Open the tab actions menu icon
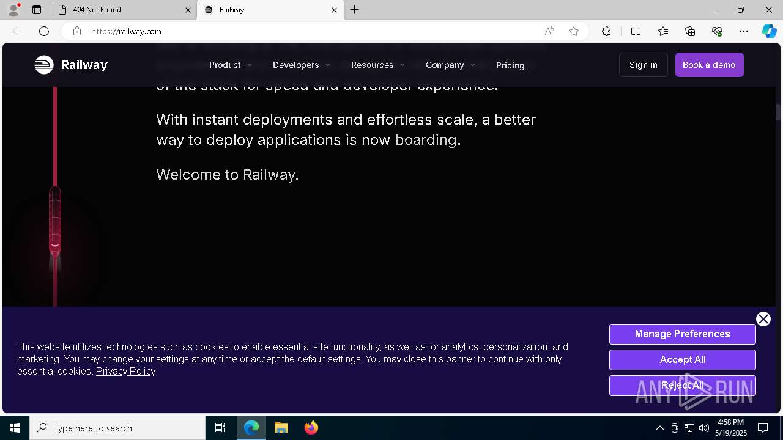Image resolution: width=783 pixels, height=440 pixels. (x=37, y=10)
